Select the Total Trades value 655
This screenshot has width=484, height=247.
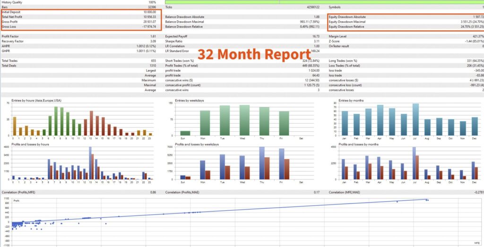[x=154, y=61]
